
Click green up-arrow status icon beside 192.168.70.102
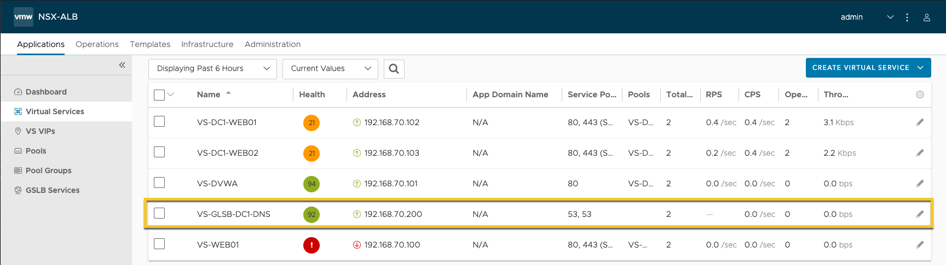point(357,123)
